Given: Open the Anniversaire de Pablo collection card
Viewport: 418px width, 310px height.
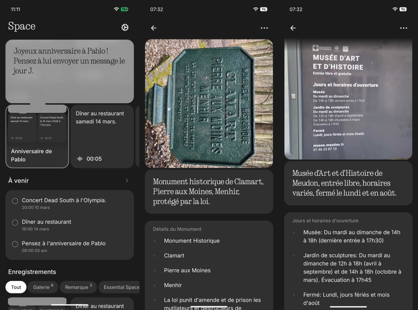Looking at the screenshot, I should coord(37,137).
